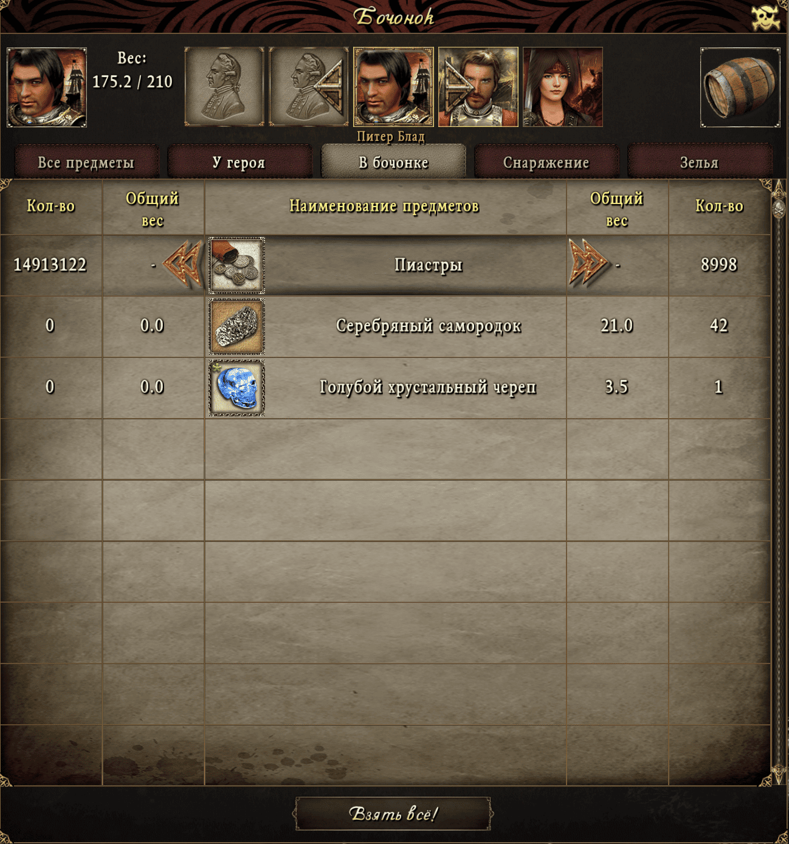Switch to the 'Снаряжение' tab
The image size is (789, 844).
pos(546,162)
